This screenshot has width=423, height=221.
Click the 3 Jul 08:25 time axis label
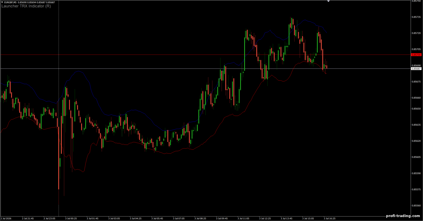[x=201, y=218]
